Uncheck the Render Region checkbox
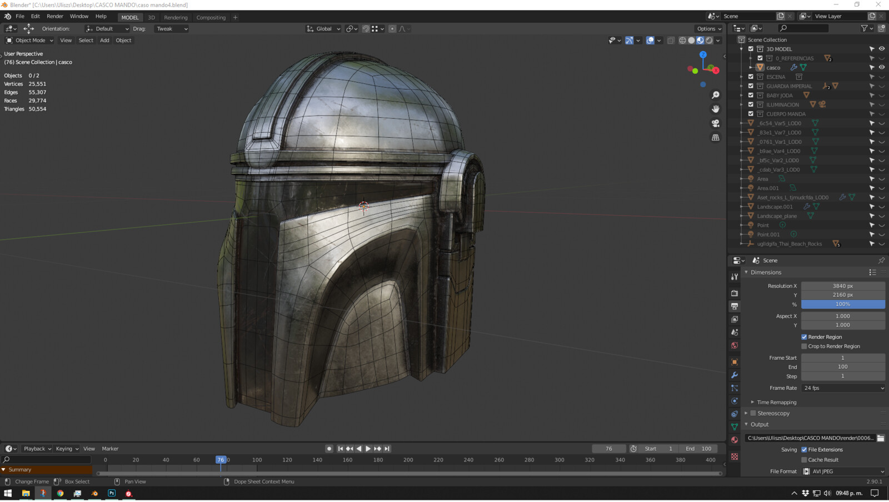The width and height of the screenshot is (889, 502). 804,337
